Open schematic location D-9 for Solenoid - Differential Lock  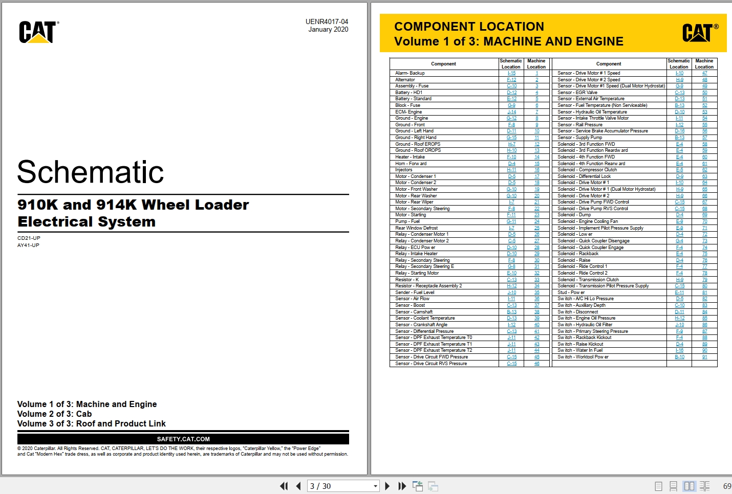coord(679,176)
